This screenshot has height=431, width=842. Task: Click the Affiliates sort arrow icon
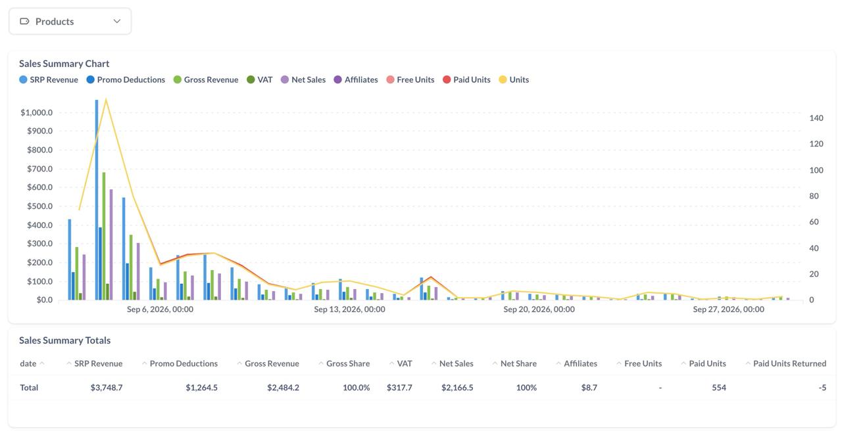[x=558, y=363]
